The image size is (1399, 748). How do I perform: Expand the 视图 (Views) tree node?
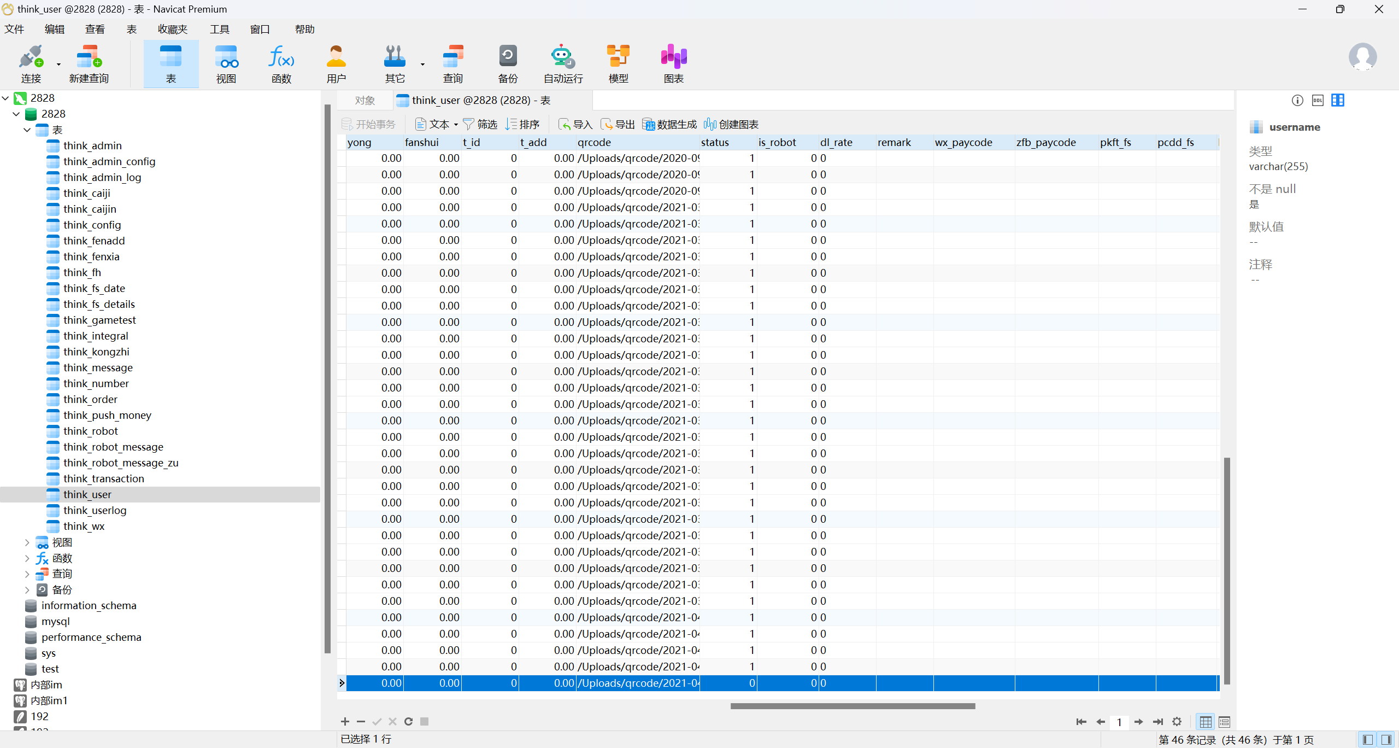27,542
